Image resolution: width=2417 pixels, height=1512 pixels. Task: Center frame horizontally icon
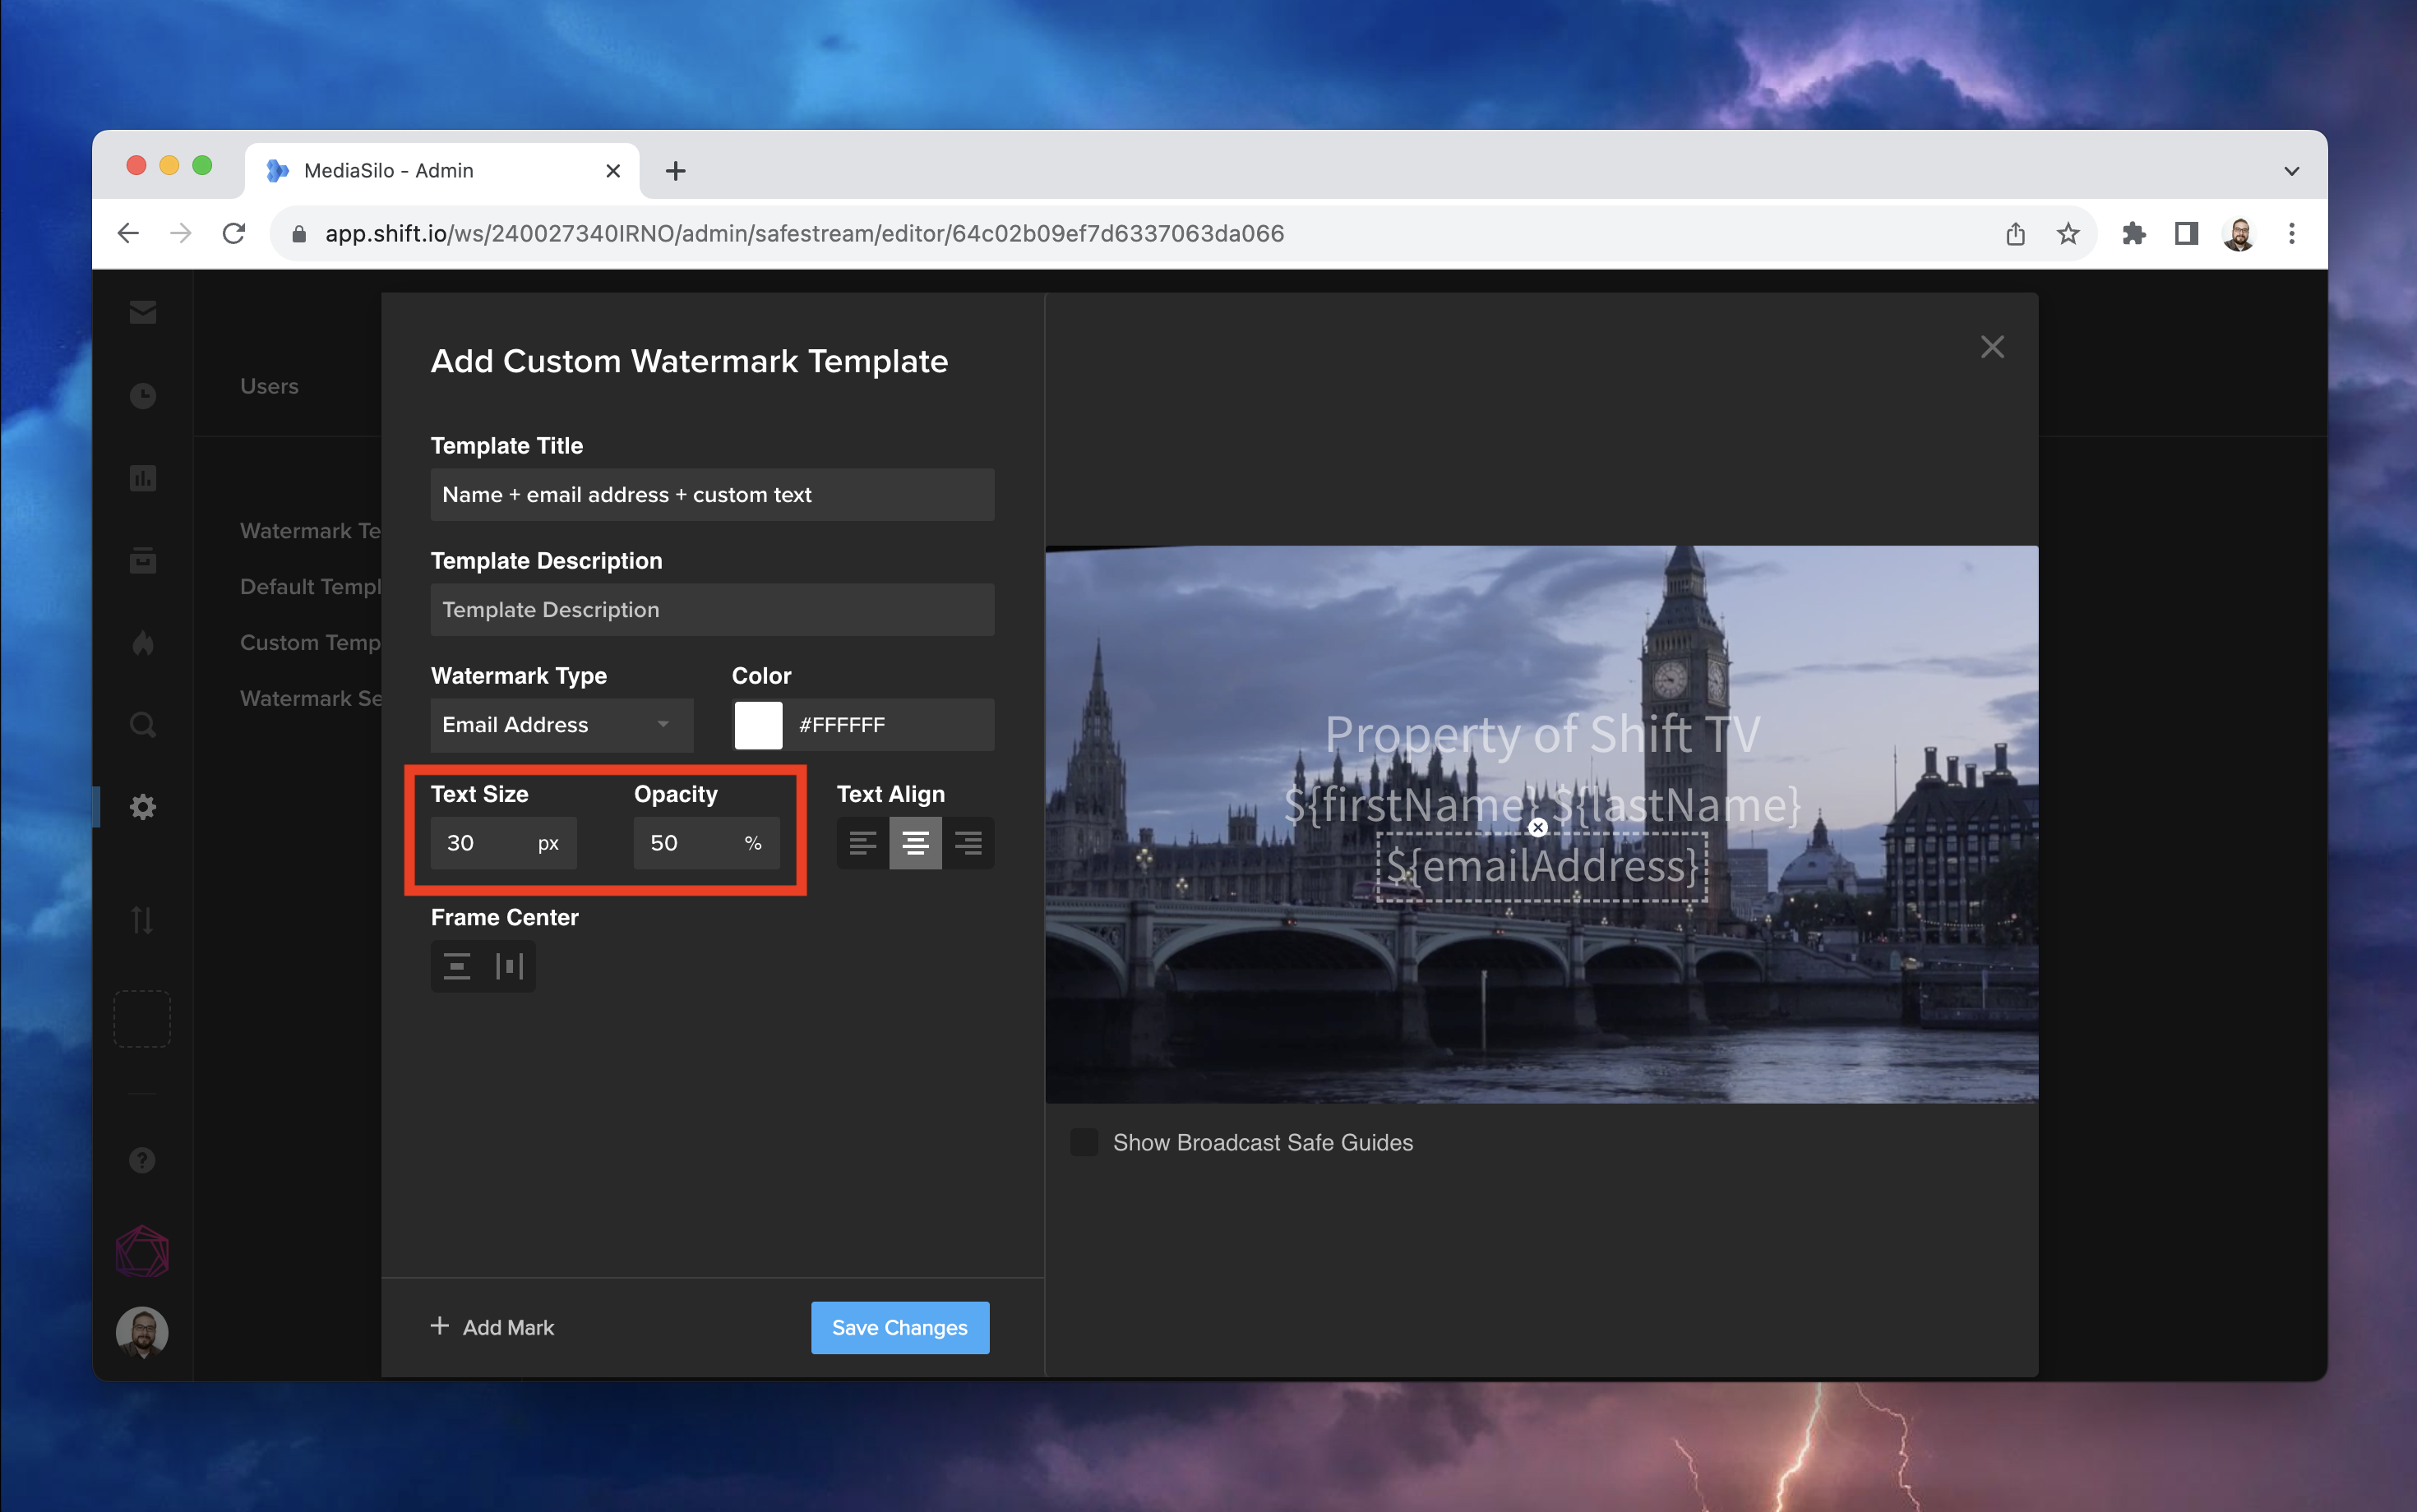[509, 966]
